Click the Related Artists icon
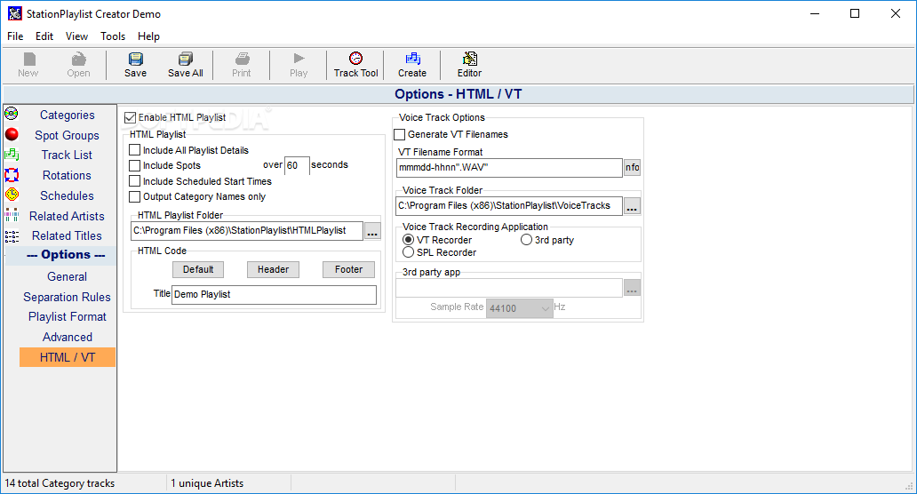 (x=12, y=215)
